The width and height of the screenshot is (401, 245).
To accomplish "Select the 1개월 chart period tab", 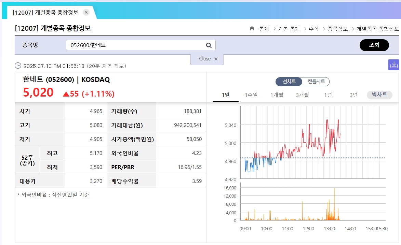I will coord(277,95).
